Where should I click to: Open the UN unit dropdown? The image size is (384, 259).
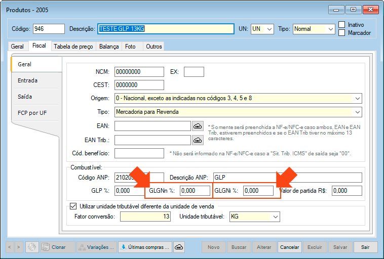pyautogui.click(x=269, y=29)
